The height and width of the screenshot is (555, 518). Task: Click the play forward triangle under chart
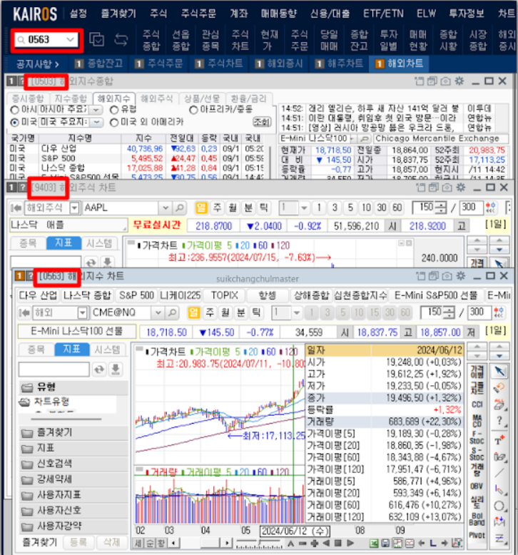[350, 543]
